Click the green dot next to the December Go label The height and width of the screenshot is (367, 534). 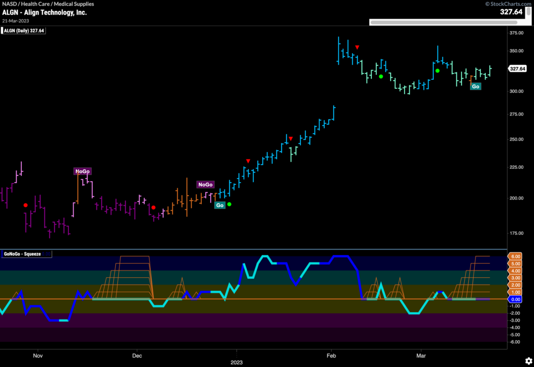(229, 204)
